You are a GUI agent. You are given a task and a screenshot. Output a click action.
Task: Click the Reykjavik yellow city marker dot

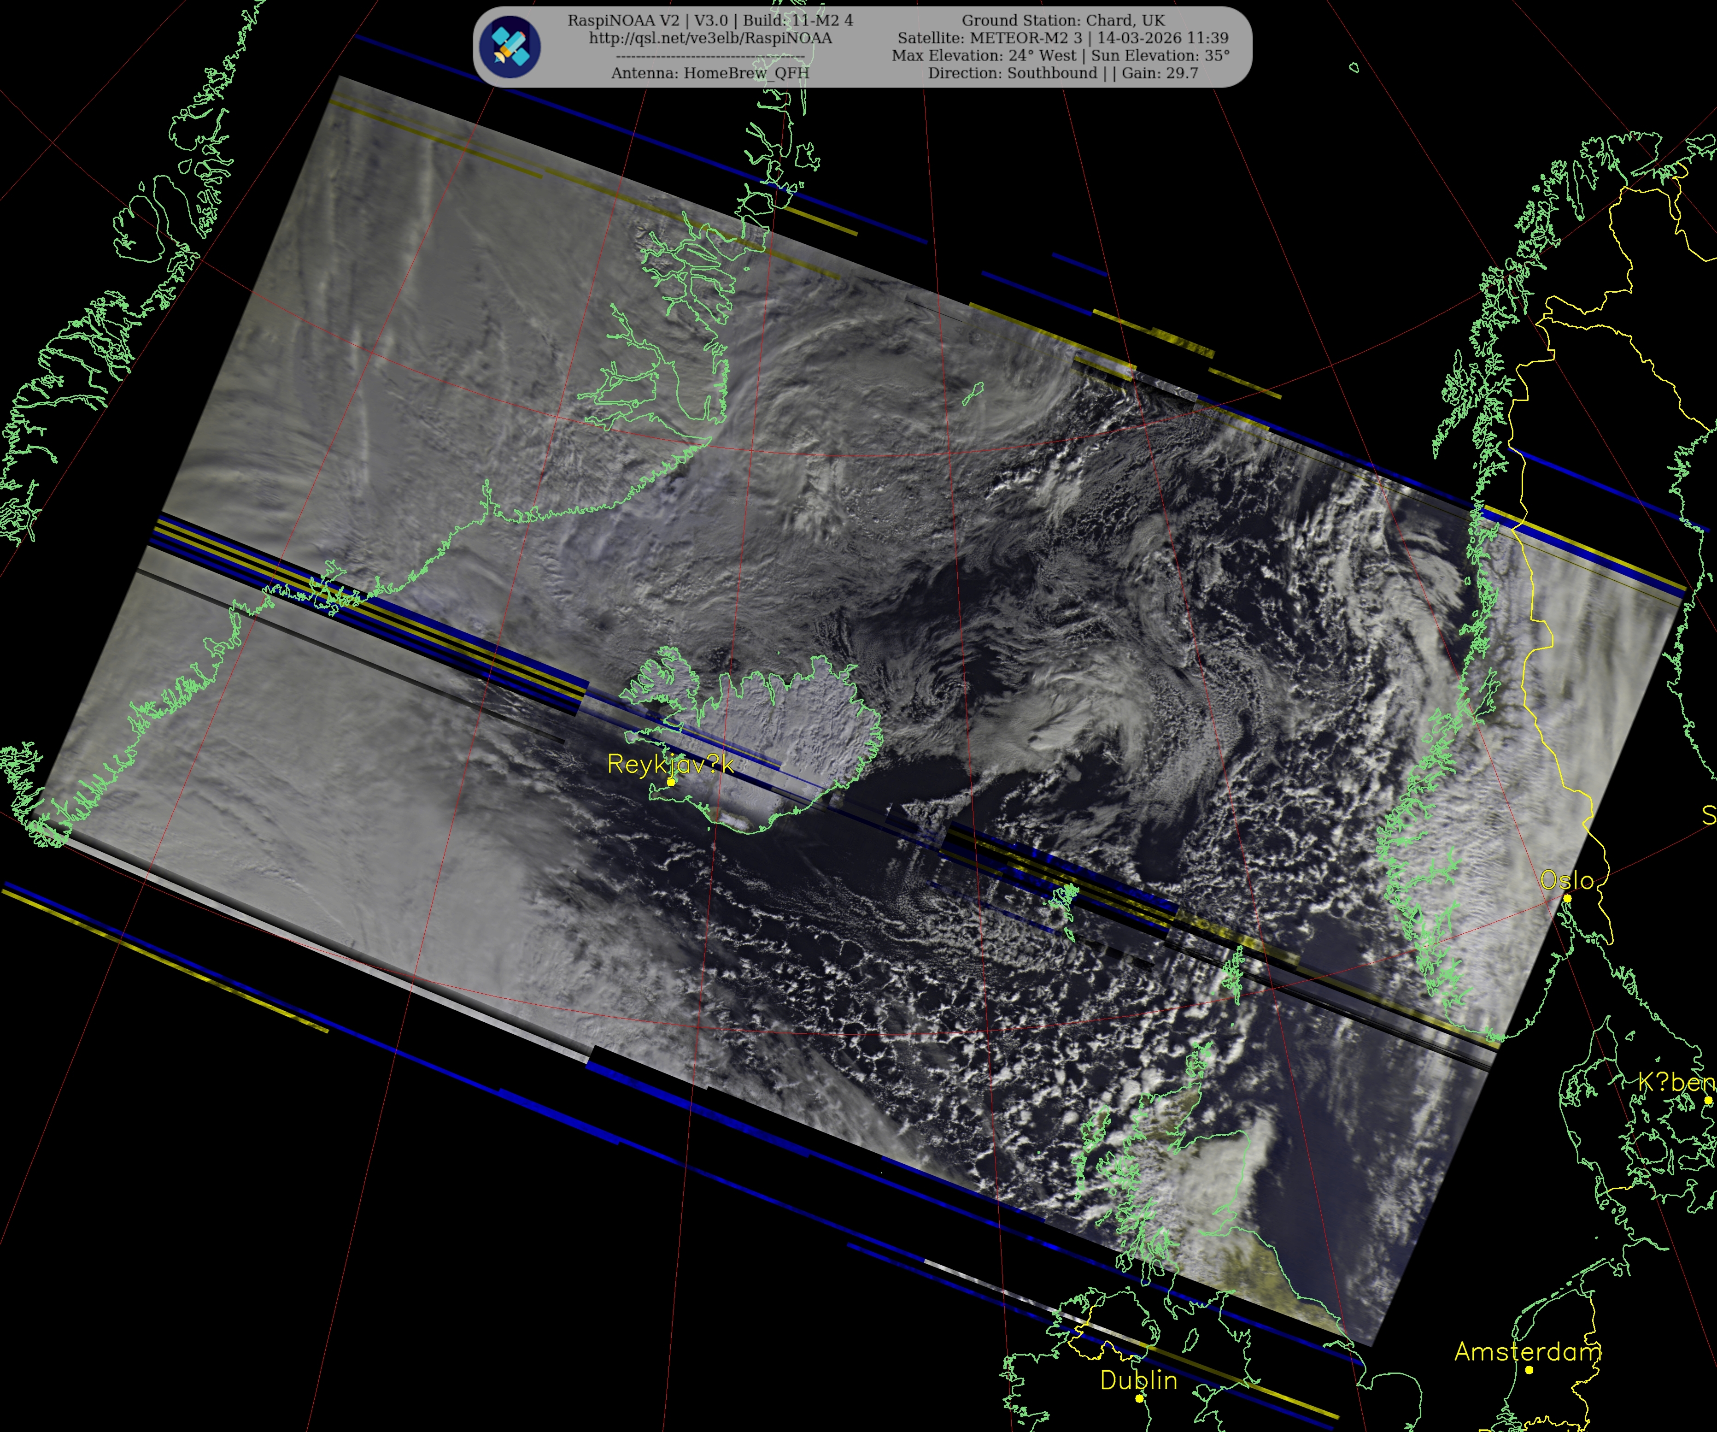(671, 782)
